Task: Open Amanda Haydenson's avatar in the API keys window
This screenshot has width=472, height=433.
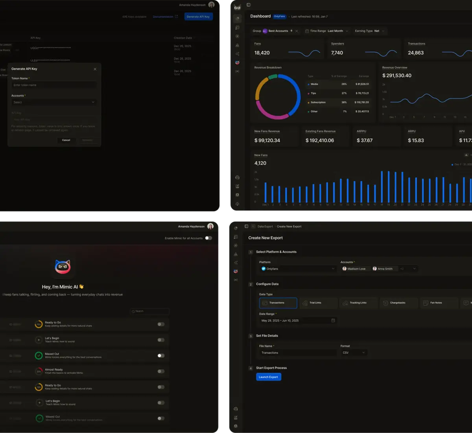Action: tap(211, 5)
